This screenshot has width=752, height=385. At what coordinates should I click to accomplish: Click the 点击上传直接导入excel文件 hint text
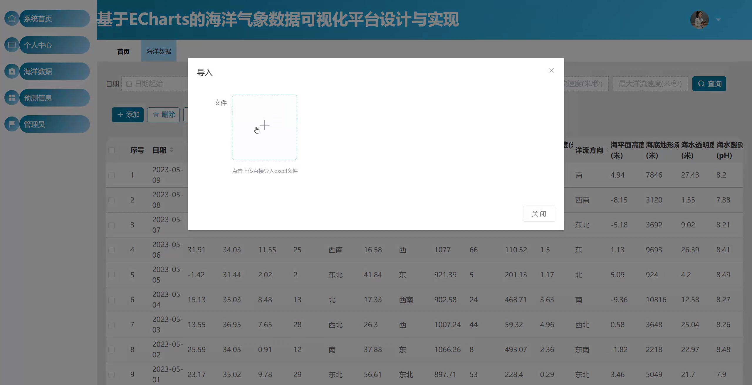click(265, 171)
